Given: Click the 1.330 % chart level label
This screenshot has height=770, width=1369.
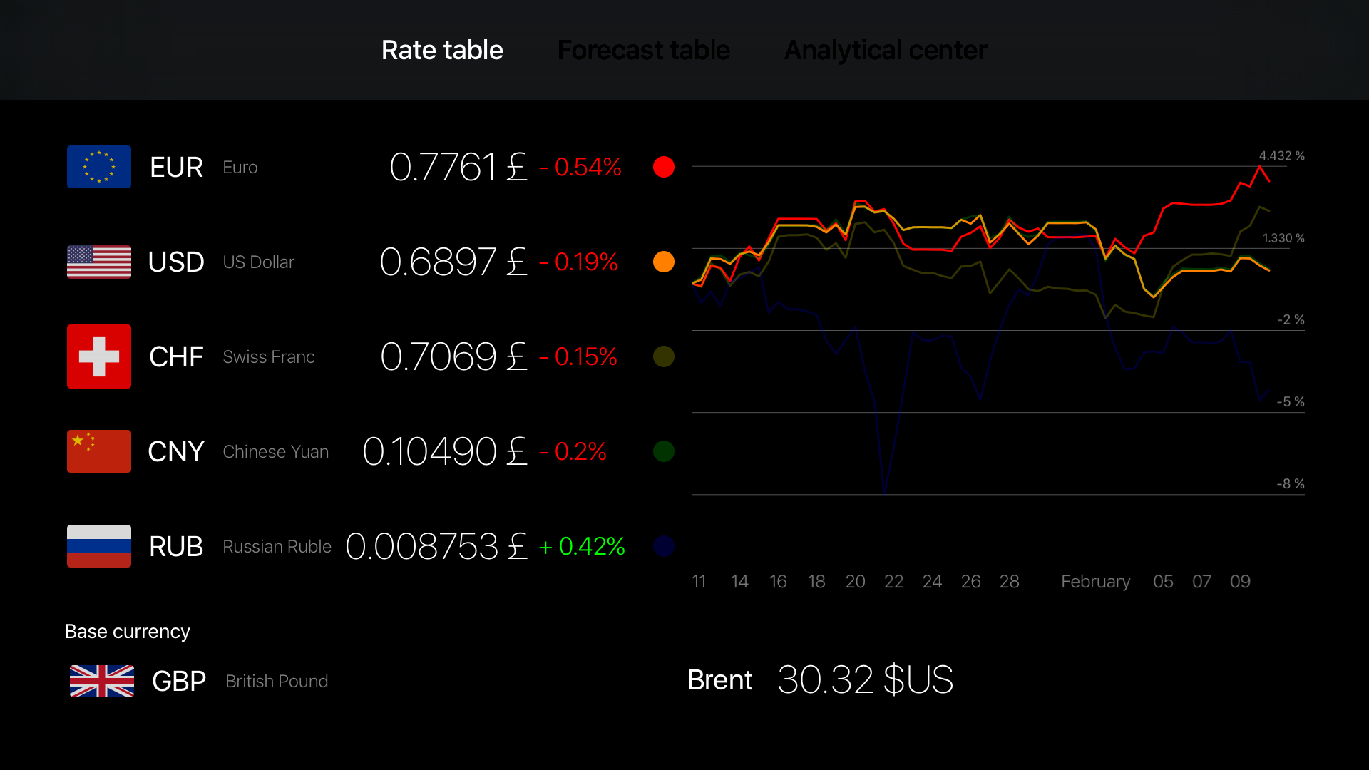Looking at the screenshot, I should pos(1283,237).
